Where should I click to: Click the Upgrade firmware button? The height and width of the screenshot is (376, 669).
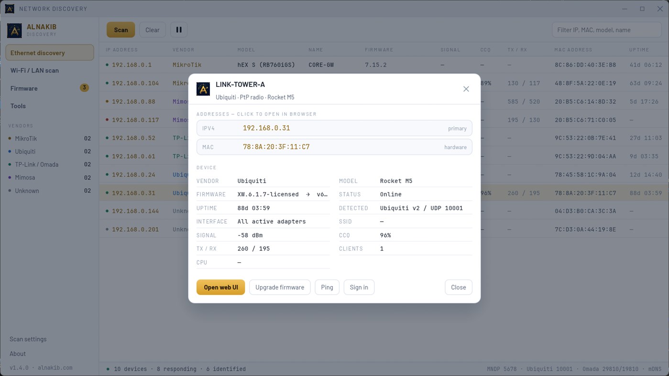point(280,287)
